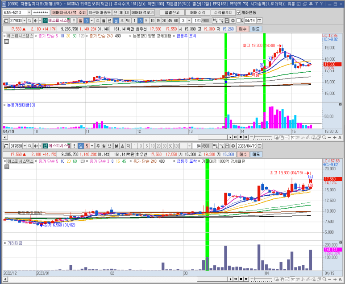Zoom out the upper chart with minus icon

point(329,137)
